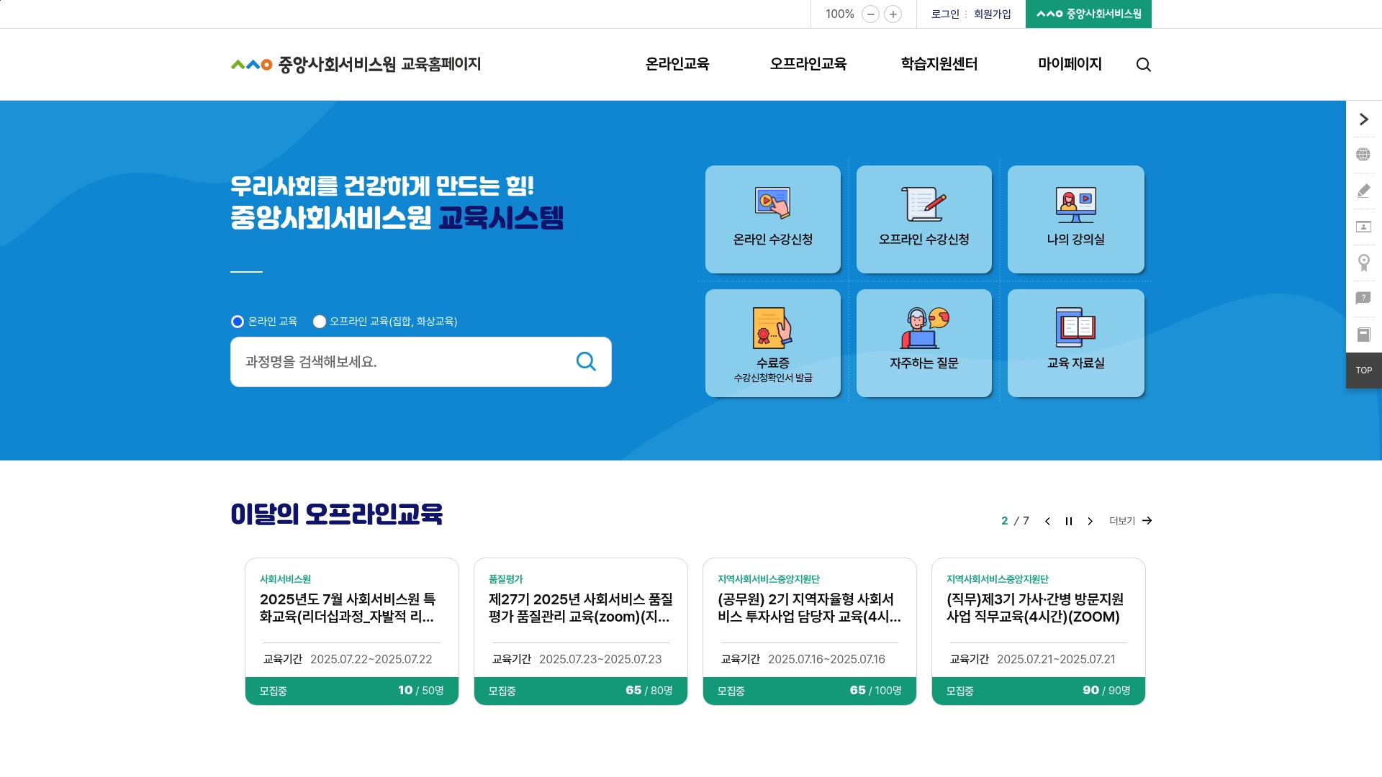Click 더보기 link for offline courses
This screenshot has width=1382, height=777.
1131,521
